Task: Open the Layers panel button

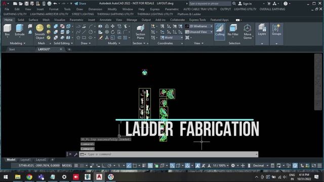Action: point(262,30)
